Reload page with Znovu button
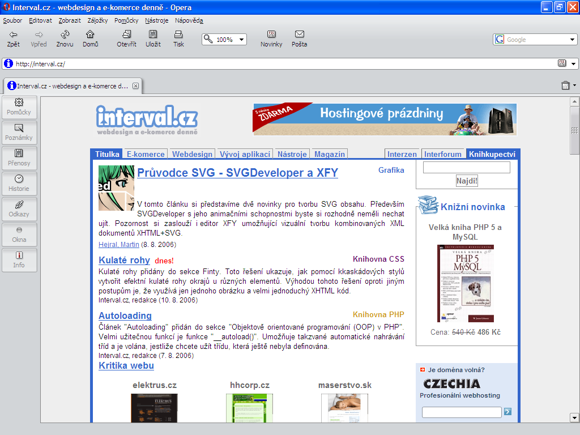Image resolution: width=580 pixels, height=435 pixels. 65,39
